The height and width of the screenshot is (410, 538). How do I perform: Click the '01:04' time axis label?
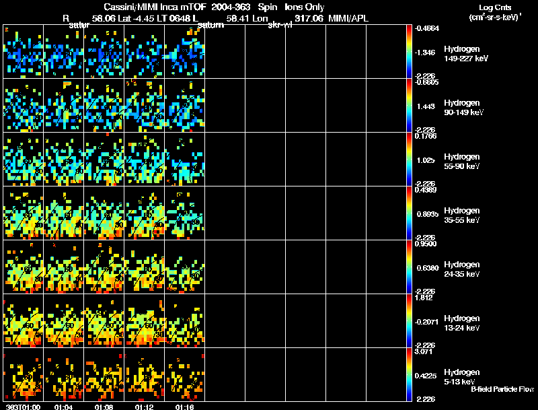(63, 407)
